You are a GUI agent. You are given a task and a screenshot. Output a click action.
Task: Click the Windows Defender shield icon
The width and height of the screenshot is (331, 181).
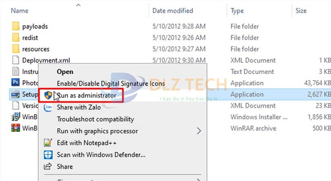48,154
